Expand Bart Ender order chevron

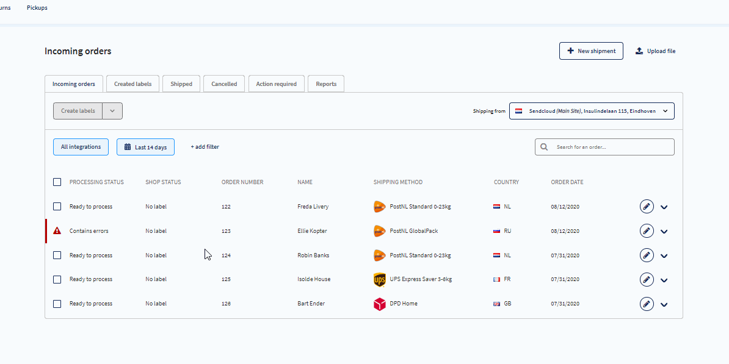[x=664, y=305]
